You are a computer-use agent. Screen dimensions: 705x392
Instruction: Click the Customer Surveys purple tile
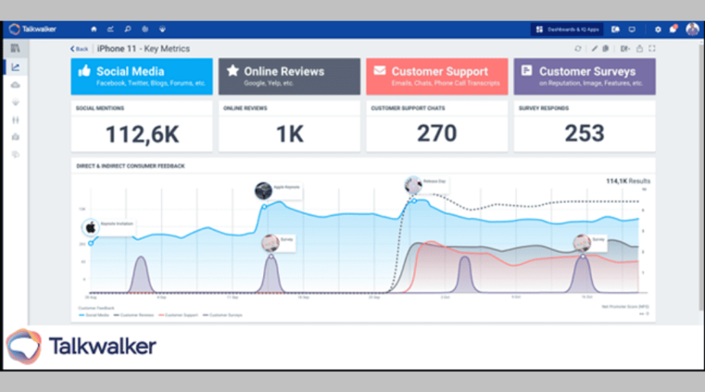click(x=585, y=76)
